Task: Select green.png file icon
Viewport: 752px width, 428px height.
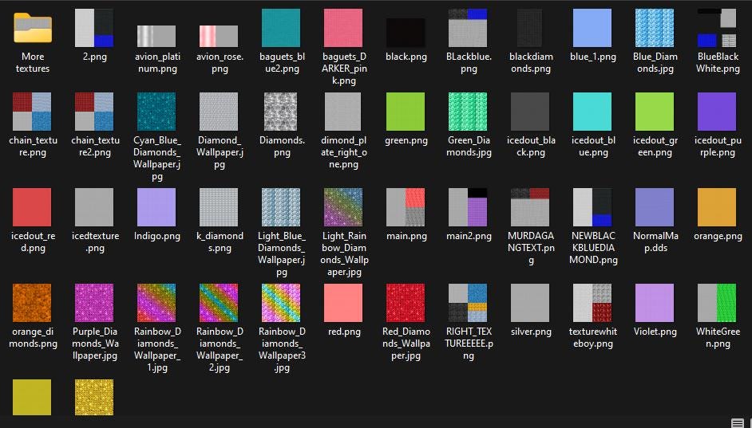Action: pyautogui.click(x=406, y=112)
